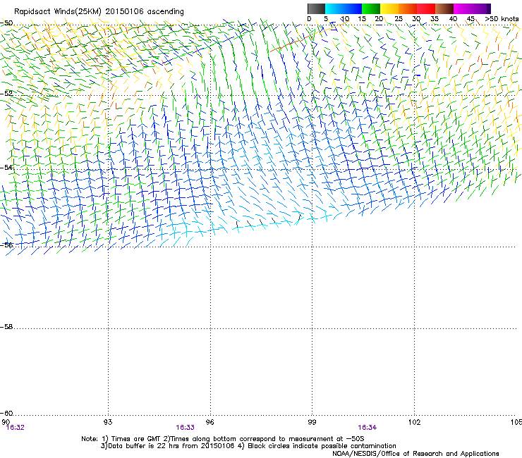522x458 pixels.
Task: Click the '-54' latitude axis label
Action: (6, 167)
